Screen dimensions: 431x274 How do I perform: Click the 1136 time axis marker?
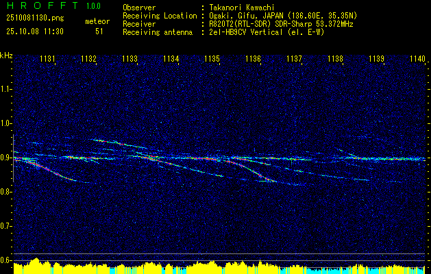click(x=253, y=58)
